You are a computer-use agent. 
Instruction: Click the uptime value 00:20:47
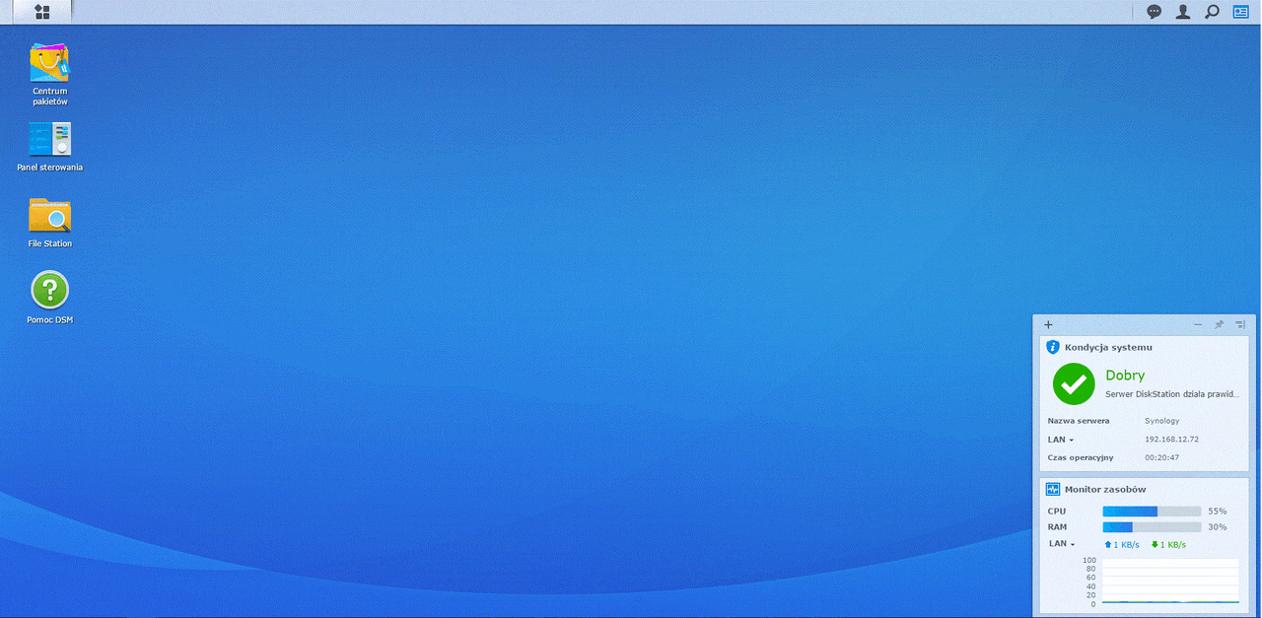pos(1161,457)
